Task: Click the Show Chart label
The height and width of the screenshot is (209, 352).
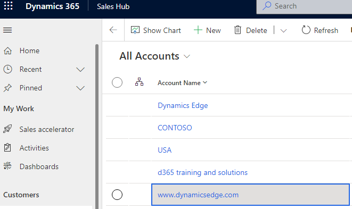Action: point(162,30)
